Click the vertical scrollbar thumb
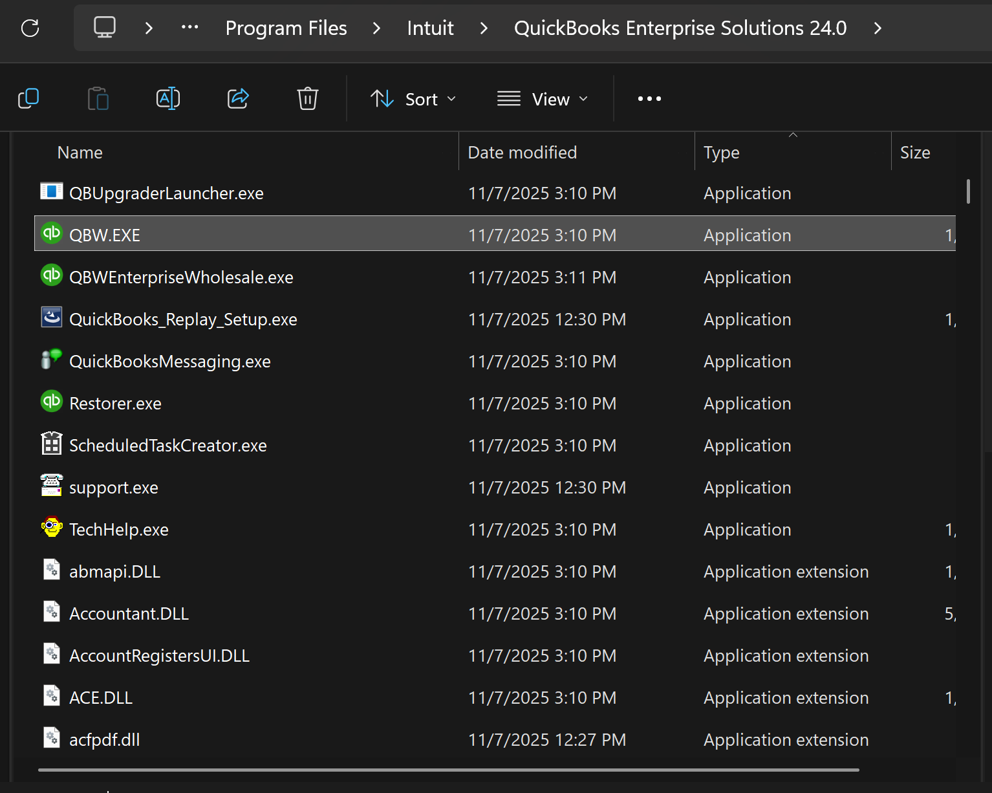This screenshot has width=992, height=793. pos(968,191)
